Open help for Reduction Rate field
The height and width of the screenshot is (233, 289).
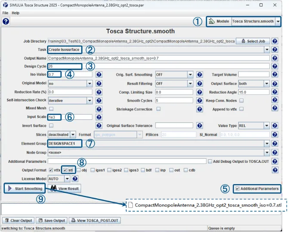(x=99, y=92)
